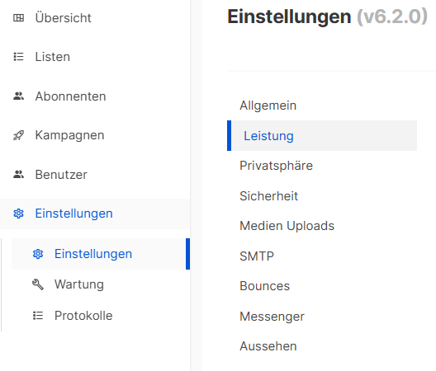Image resolution: width=436 pixels, height=371 pixels.
Task: Select the Leistung settings tab
Action: pyautogui.click(x=322, y=136)
